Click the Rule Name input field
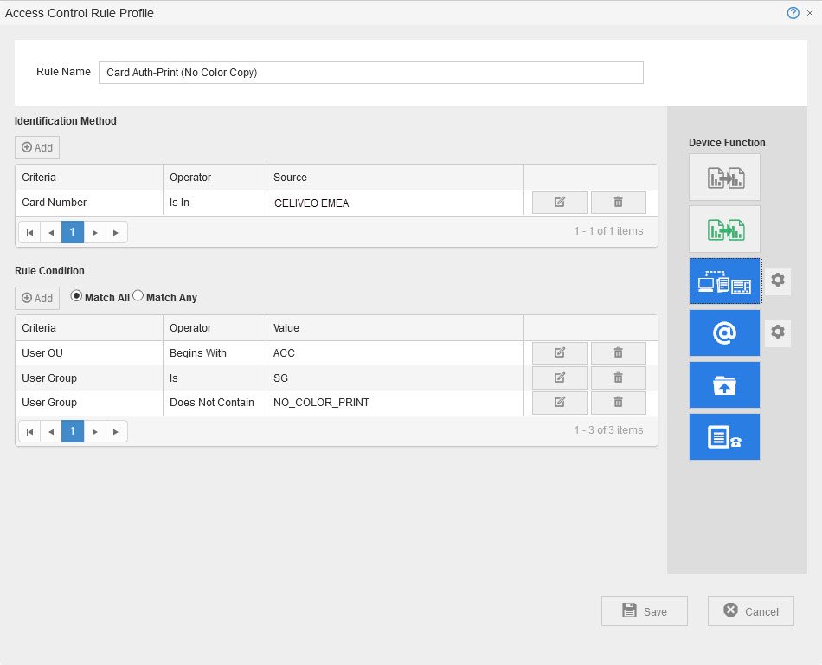The width and height of the screenshot is (822, 665). coord(370,73)
